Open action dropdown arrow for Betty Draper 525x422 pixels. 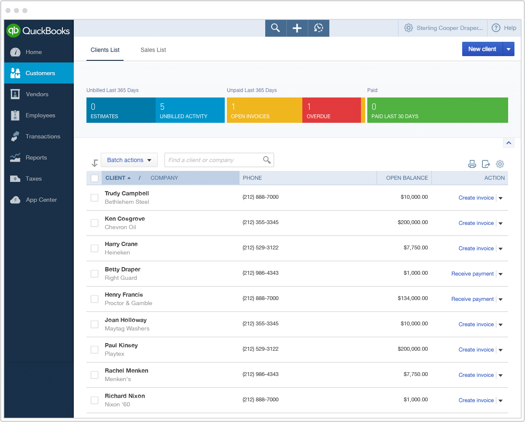coord(501,274)
